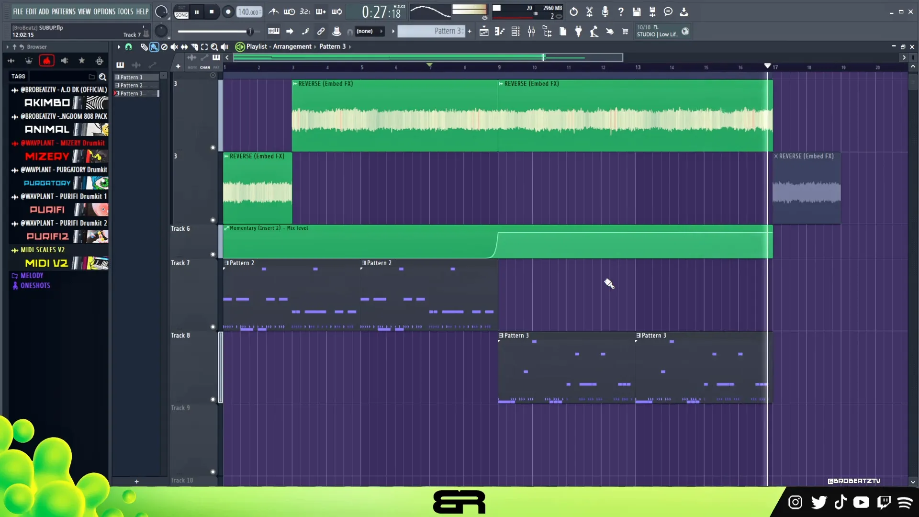Open the Channel rack view
The image size is (919, 517).
[516, 32]
